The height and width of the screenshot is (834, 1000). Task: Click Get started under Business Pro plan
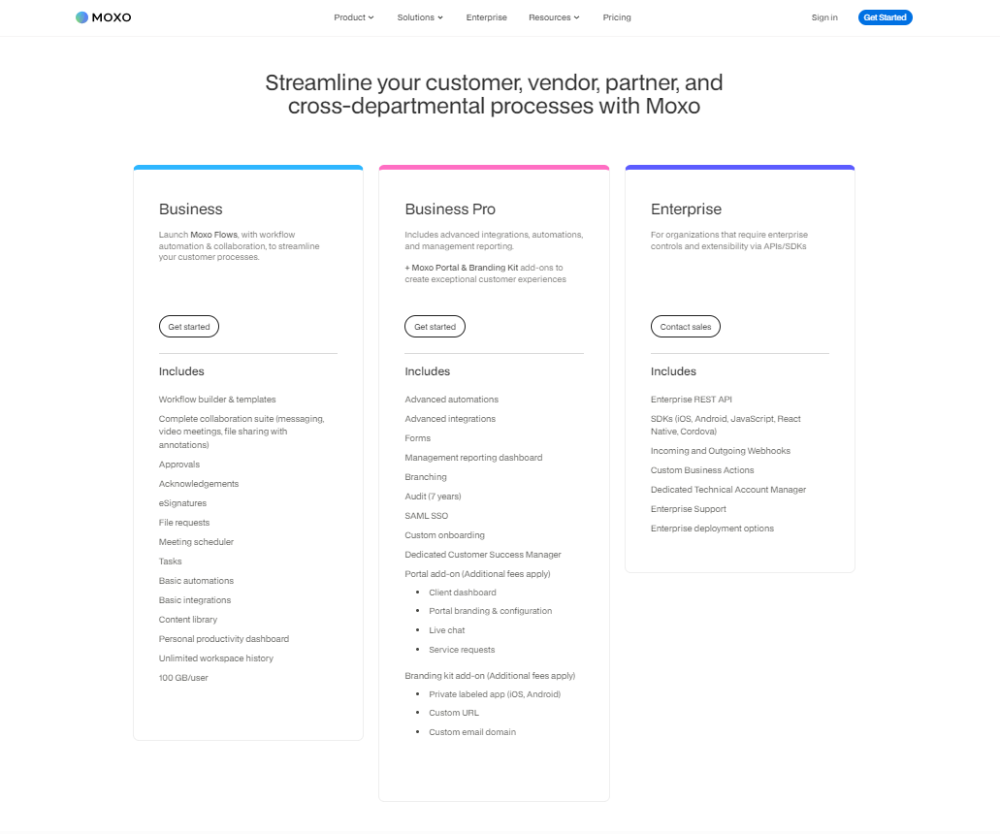pos(435,326)
